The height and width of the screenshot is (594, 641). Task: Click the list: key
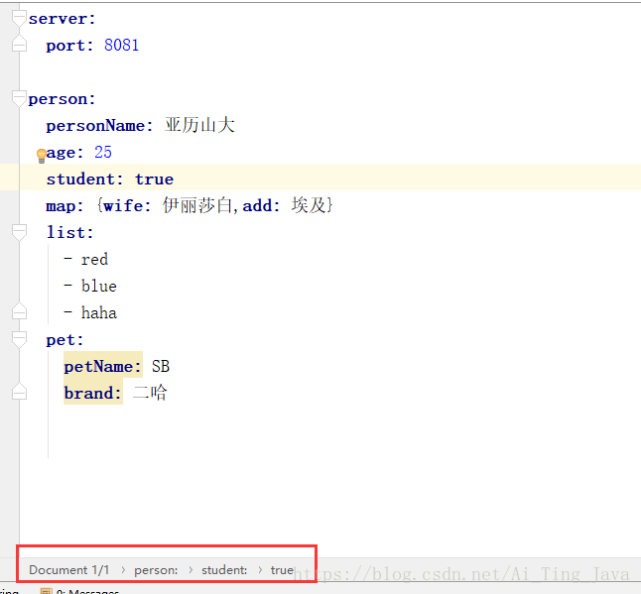click(x=69, y=232)
